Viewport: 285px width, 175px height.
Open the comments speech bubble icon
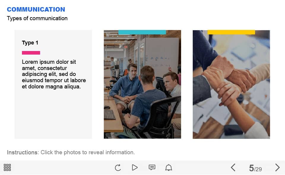tap(152, 167)
